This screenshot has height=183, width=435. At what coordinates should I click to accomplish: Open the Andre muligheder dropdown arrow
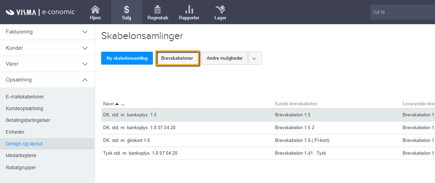pos(255,58)
